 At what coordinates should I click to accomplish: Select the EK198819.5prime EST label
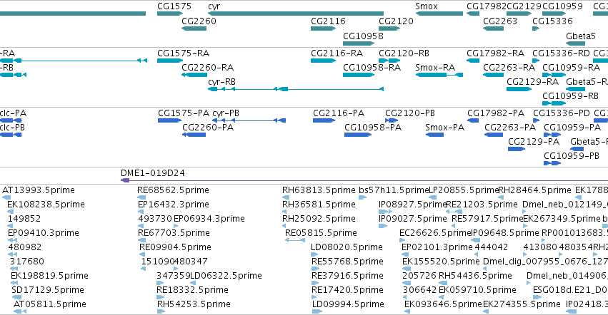[49, 276]
